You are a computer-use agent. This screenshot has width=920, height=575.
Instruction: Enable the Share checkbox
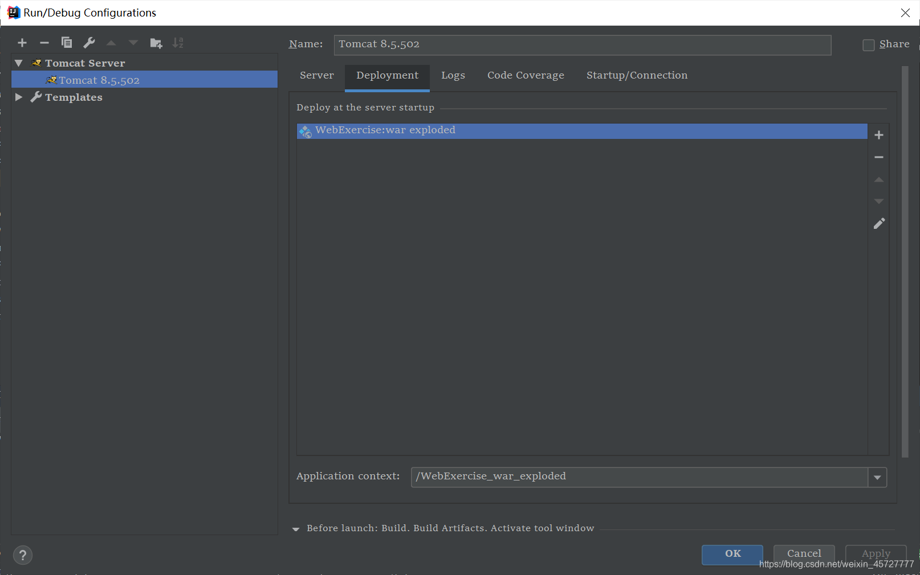[868, 44]
